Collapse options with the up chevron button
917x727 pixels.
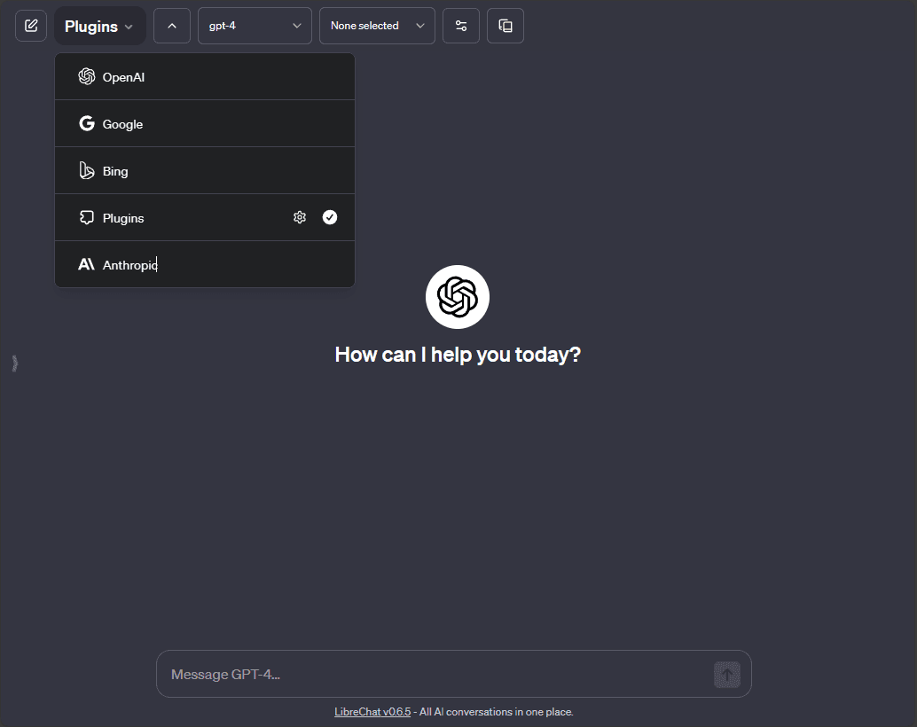click(x=172, y=26)
